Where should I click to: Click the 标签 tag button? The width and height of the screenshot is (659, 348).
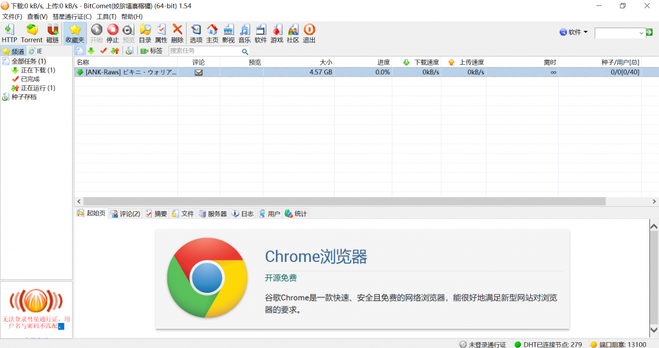151,51
